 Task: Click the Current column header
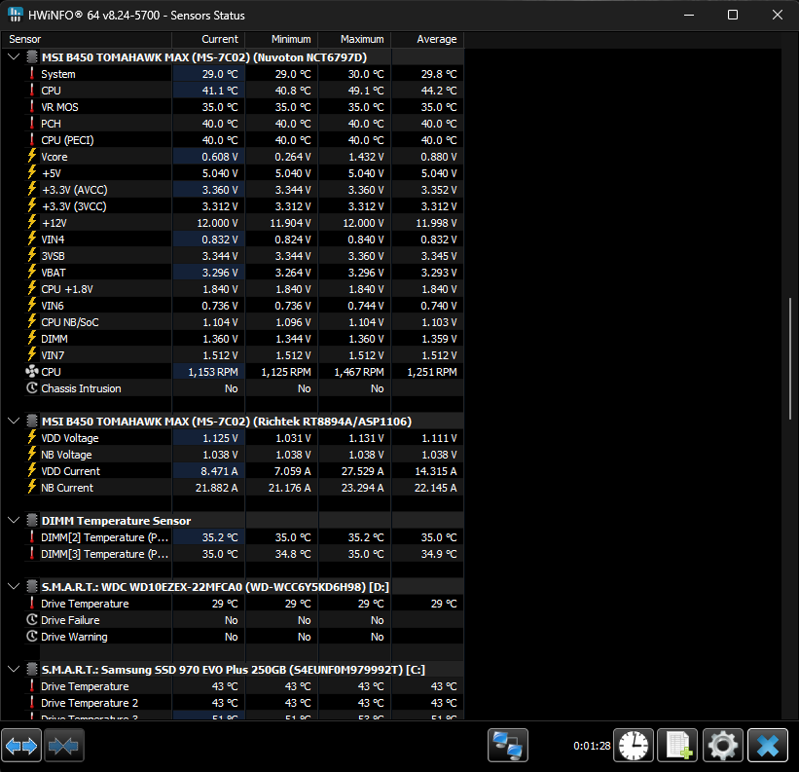(209, 39)
